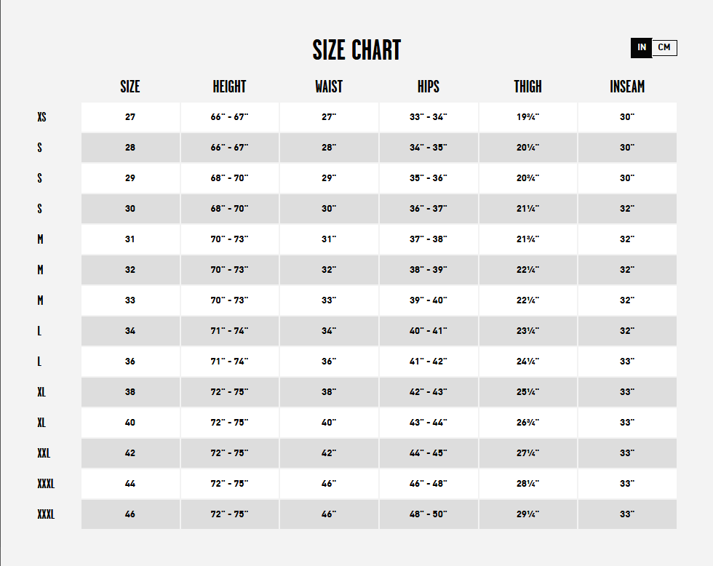Click the HIPS column header
Viewport: 713px width, 566px height.
(x=429, y=87)
